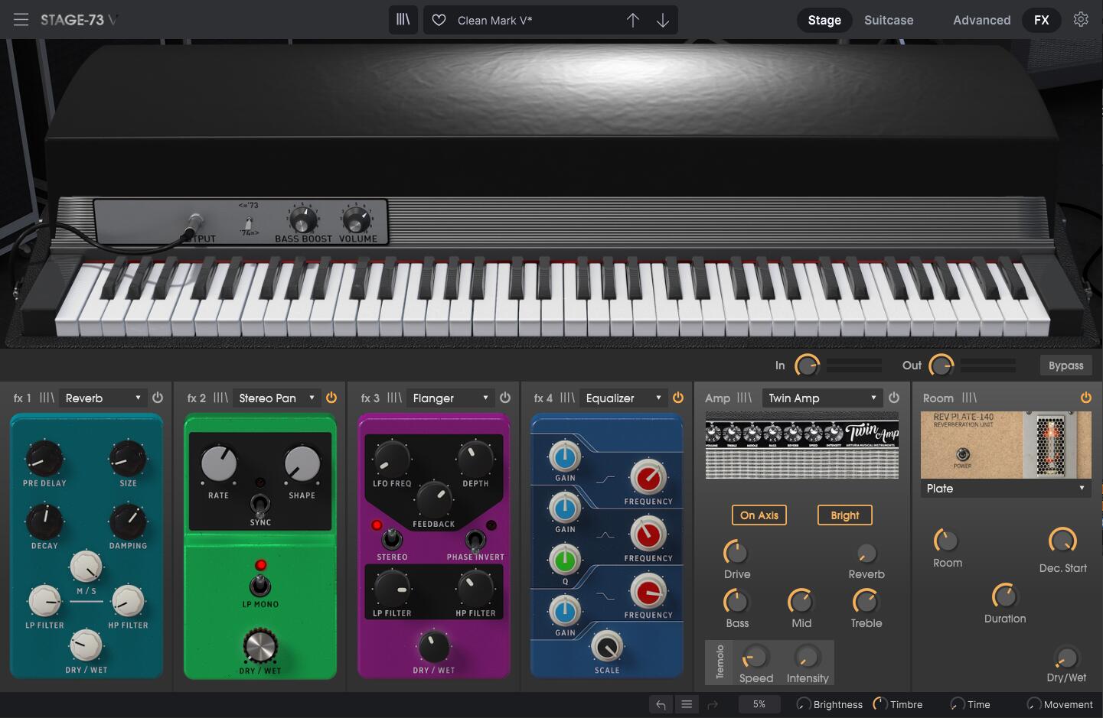Click the Movement macro knob
This screenshot has height=718, width=1103.
[x=1034, y=704]
